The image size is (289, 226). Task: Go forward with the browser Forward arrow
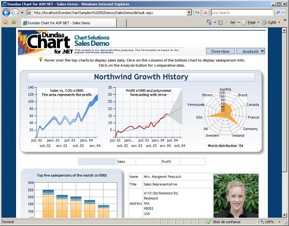[15, 13]
